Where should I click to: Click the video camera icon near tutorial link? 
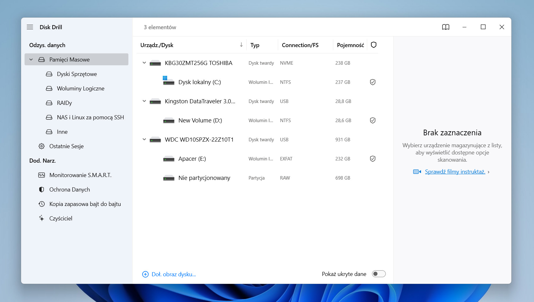(417, 172)
